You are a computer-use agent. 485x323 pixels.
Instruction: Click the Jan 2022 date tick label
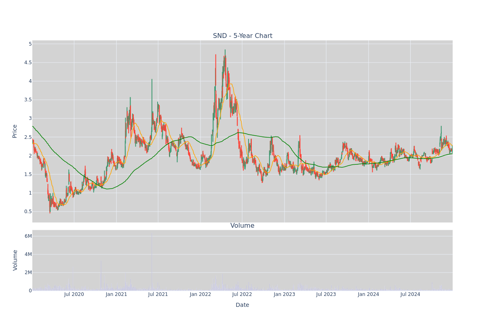[x=200, y=294]
